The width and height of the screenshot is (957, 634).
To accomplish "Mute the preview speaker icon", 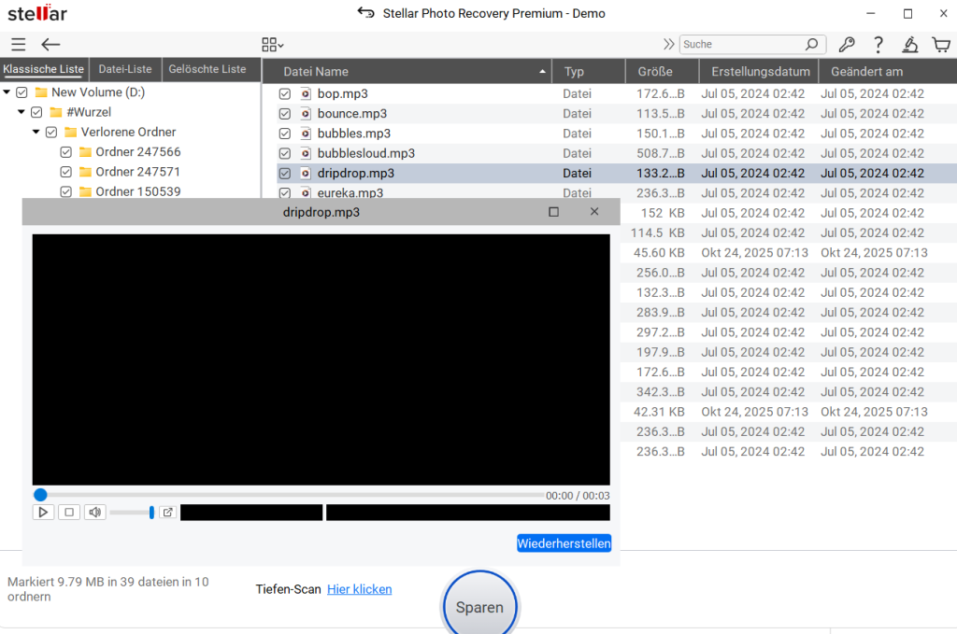I will tap(94, 512).
